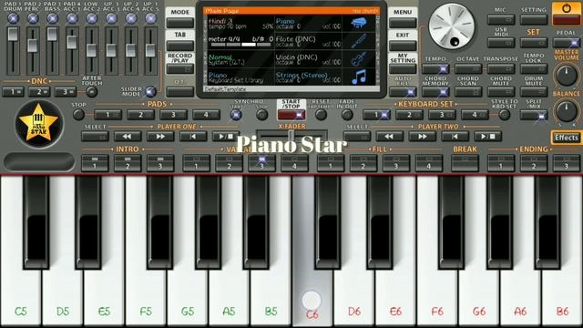Fast-forward Player Two

pyautogui.click(x=423, y=137)
